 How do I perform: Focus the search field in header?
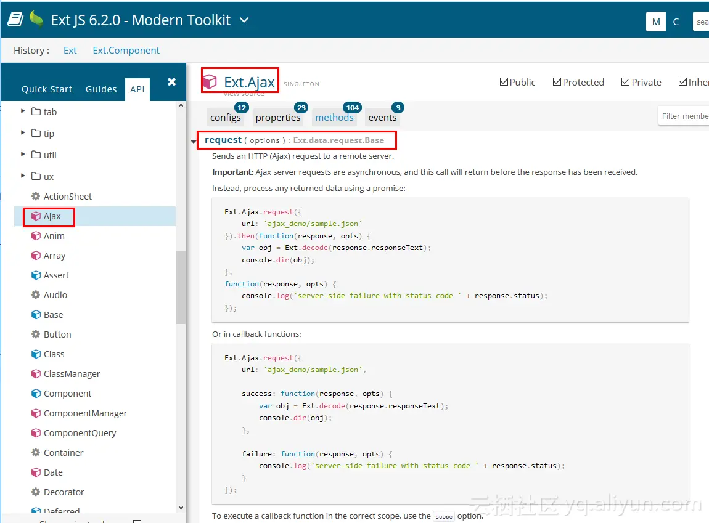tap(701, 22)
